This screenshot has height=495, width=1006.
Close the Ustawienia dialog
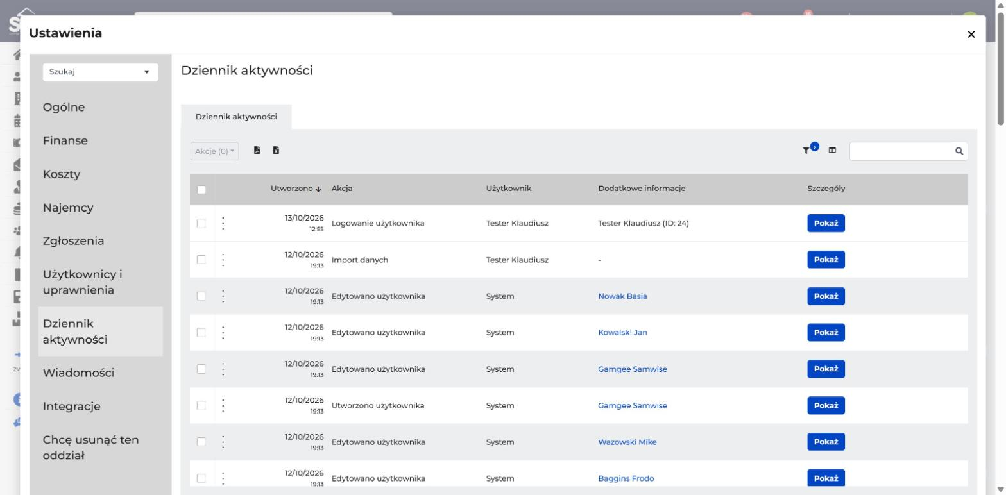pyautogui.click(x=971, y=34)
